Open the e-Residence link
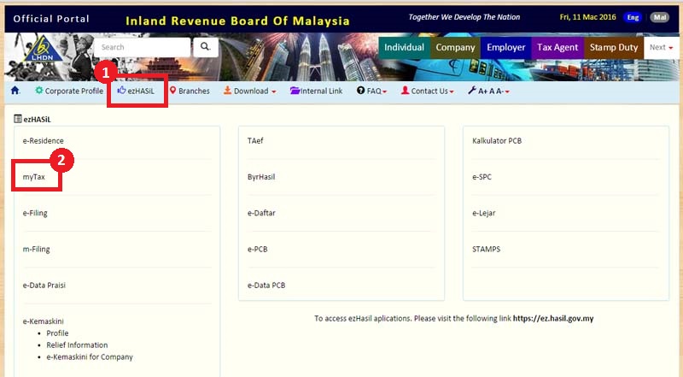683x377 pixels. click(44, 140)
